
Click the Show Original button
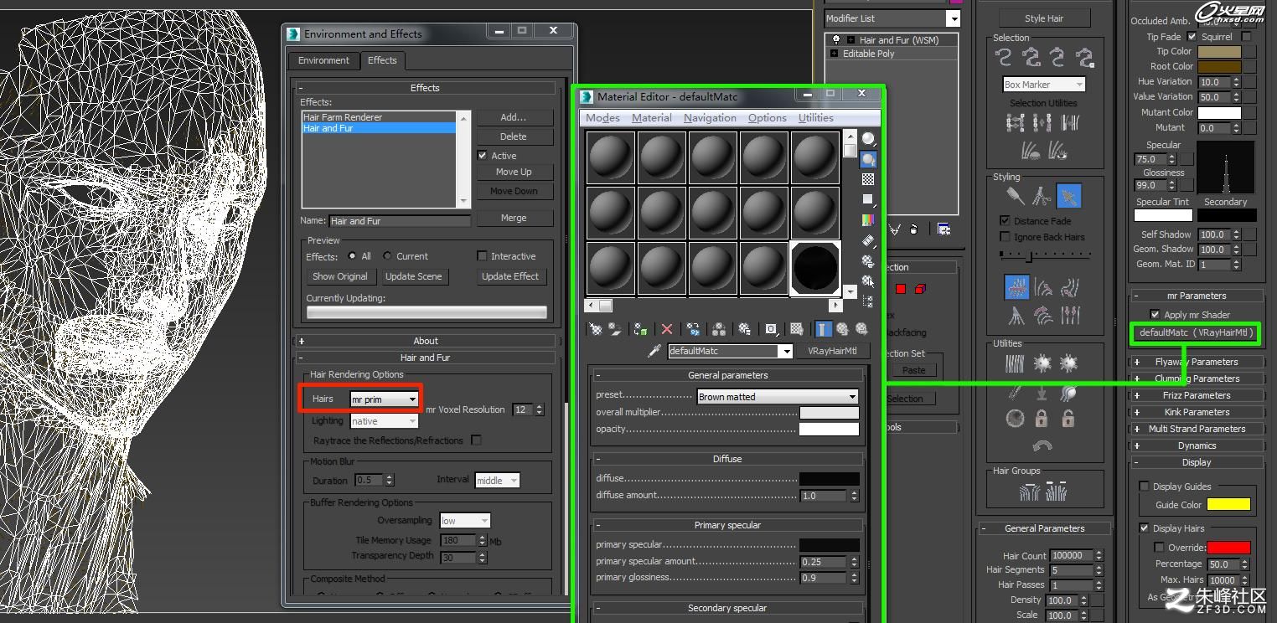click(x=340, y=276)
